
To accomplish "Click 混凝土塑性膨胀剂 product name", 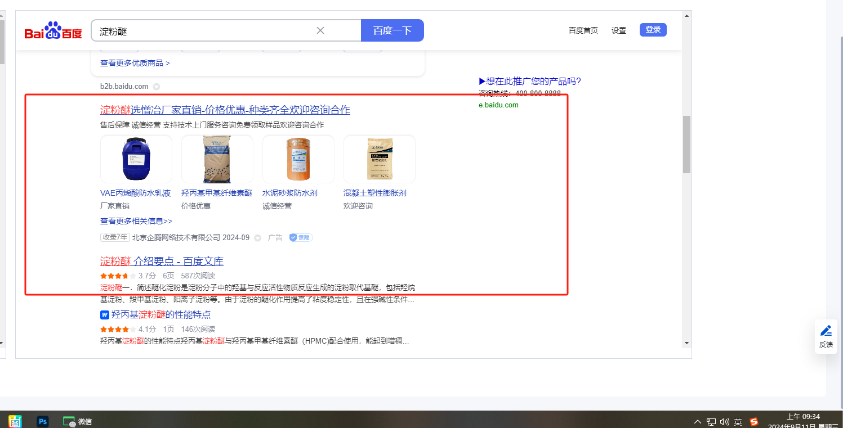I will (375, 193).
